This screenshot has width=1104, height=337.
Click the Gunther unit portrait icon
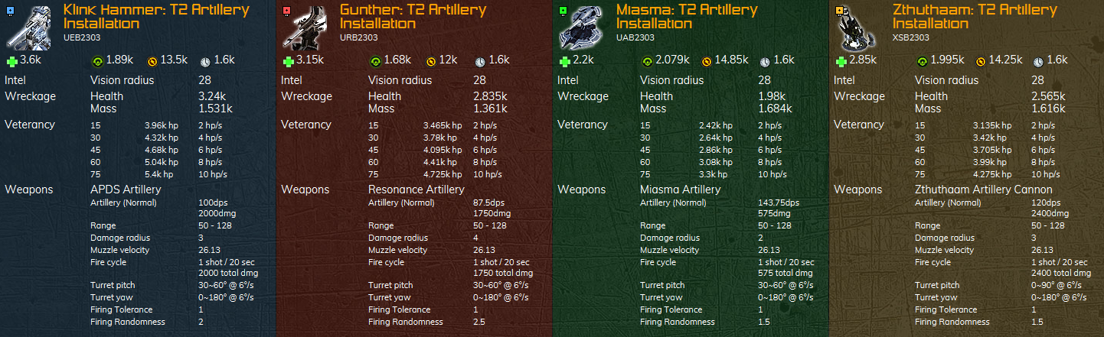(305, 27)
